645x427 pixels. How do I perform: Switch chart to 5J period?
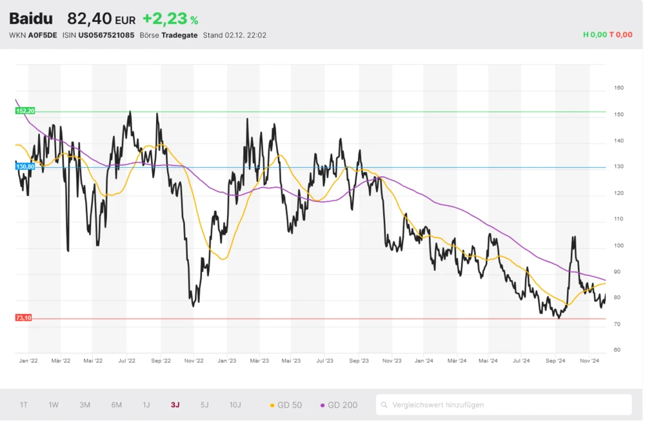(204, 405)
